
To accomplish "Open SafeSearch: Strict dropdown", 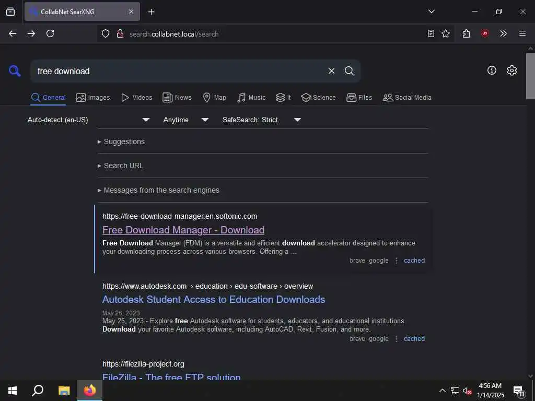I will coord(262,120).
